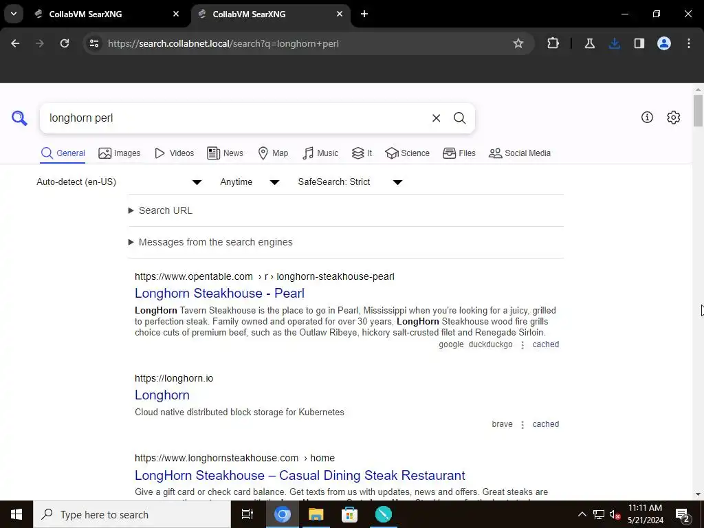Image resolution: width=704 pixels, height=528 pixels.
Task: Reload the current page
Action: [x=65, y=43]
